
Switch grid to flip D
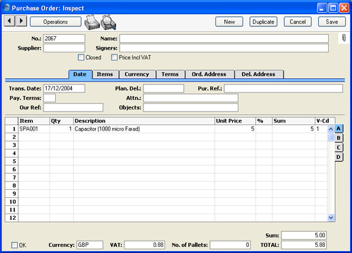338,157
